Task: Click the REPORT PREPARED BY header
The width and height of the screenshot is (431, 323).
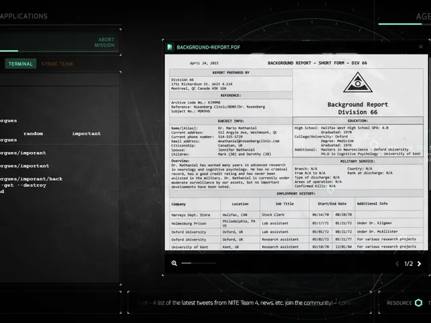Action: click(x=230, y=73)
